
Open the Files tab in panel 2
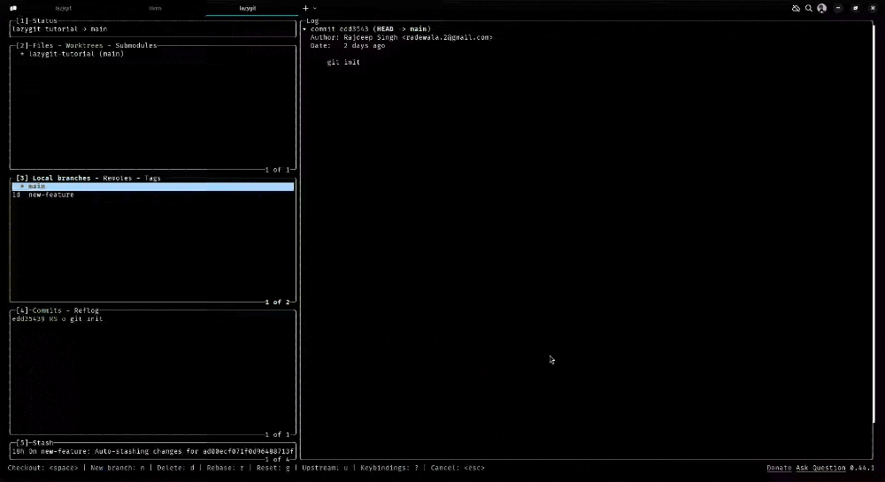pyautogui.click(x=42, y=46)
